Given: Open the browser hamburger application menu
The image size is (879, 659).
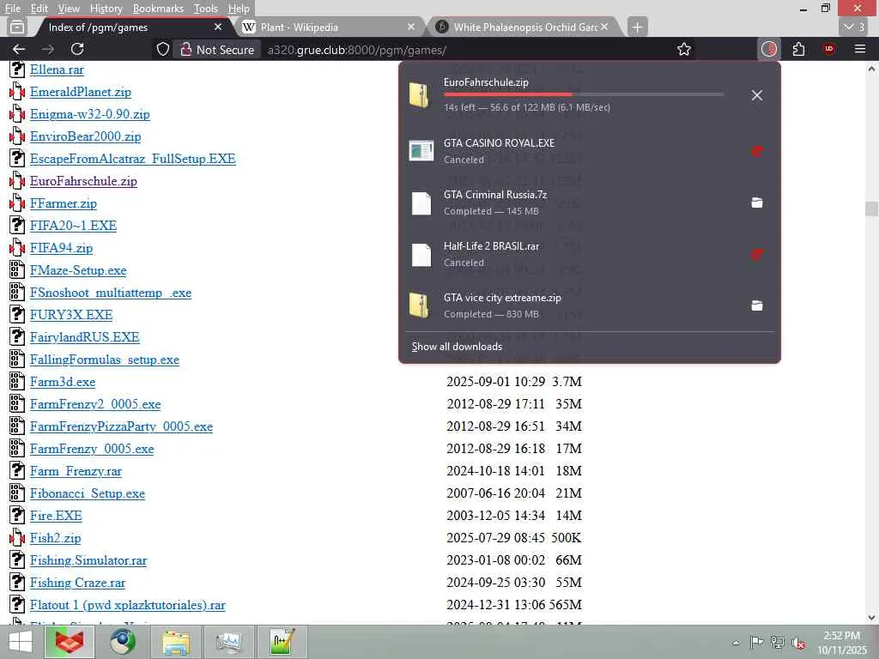Looking at the screenshot, I should point(860,49).
